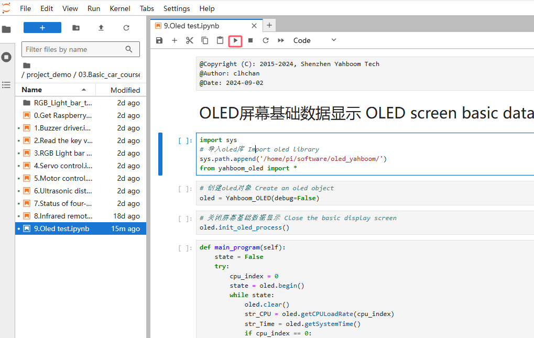The width and height of the screenshot is (534, 338).
Task: Sort files by Name column
Action: (x=55, y=90)
